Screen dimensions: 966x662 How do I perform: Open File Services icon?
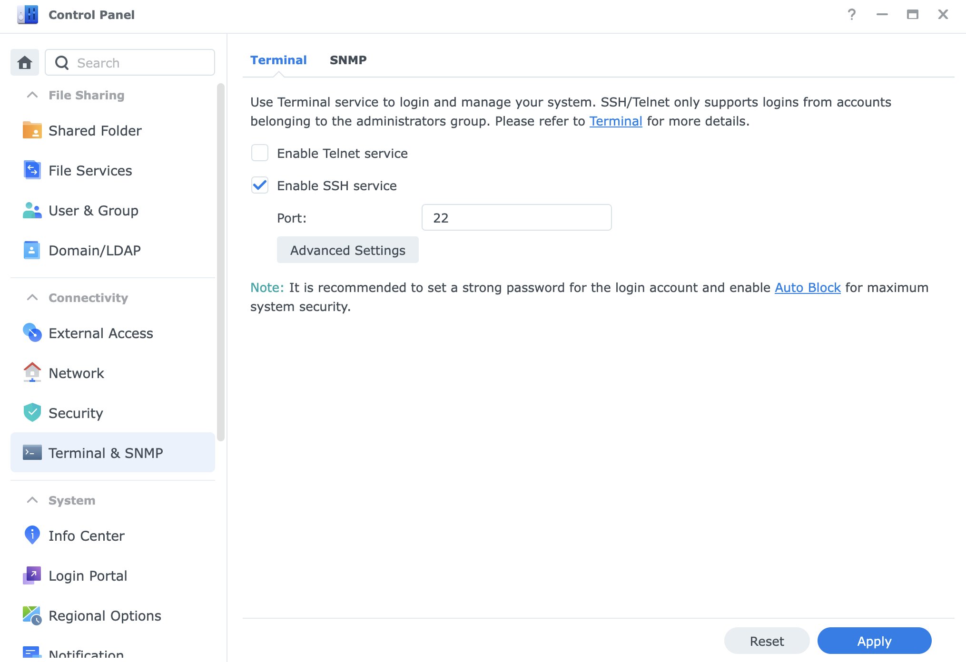tap(32, 170)
